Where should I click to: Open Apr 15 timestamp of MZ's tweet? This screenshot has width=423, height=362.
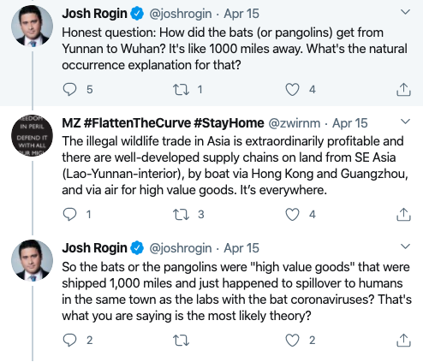point(350,123)
